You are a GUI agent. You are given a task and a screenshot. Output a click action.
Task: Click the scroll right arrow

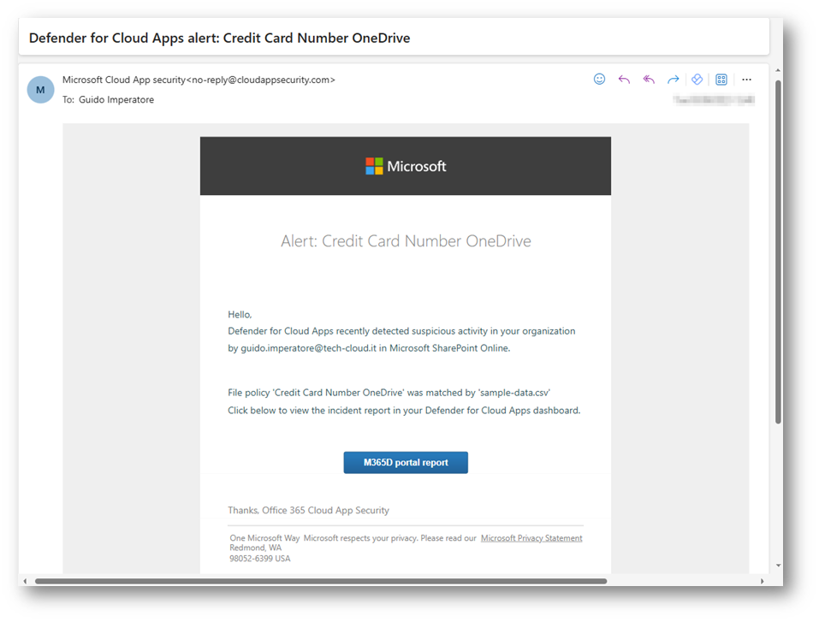pos(763,581)
